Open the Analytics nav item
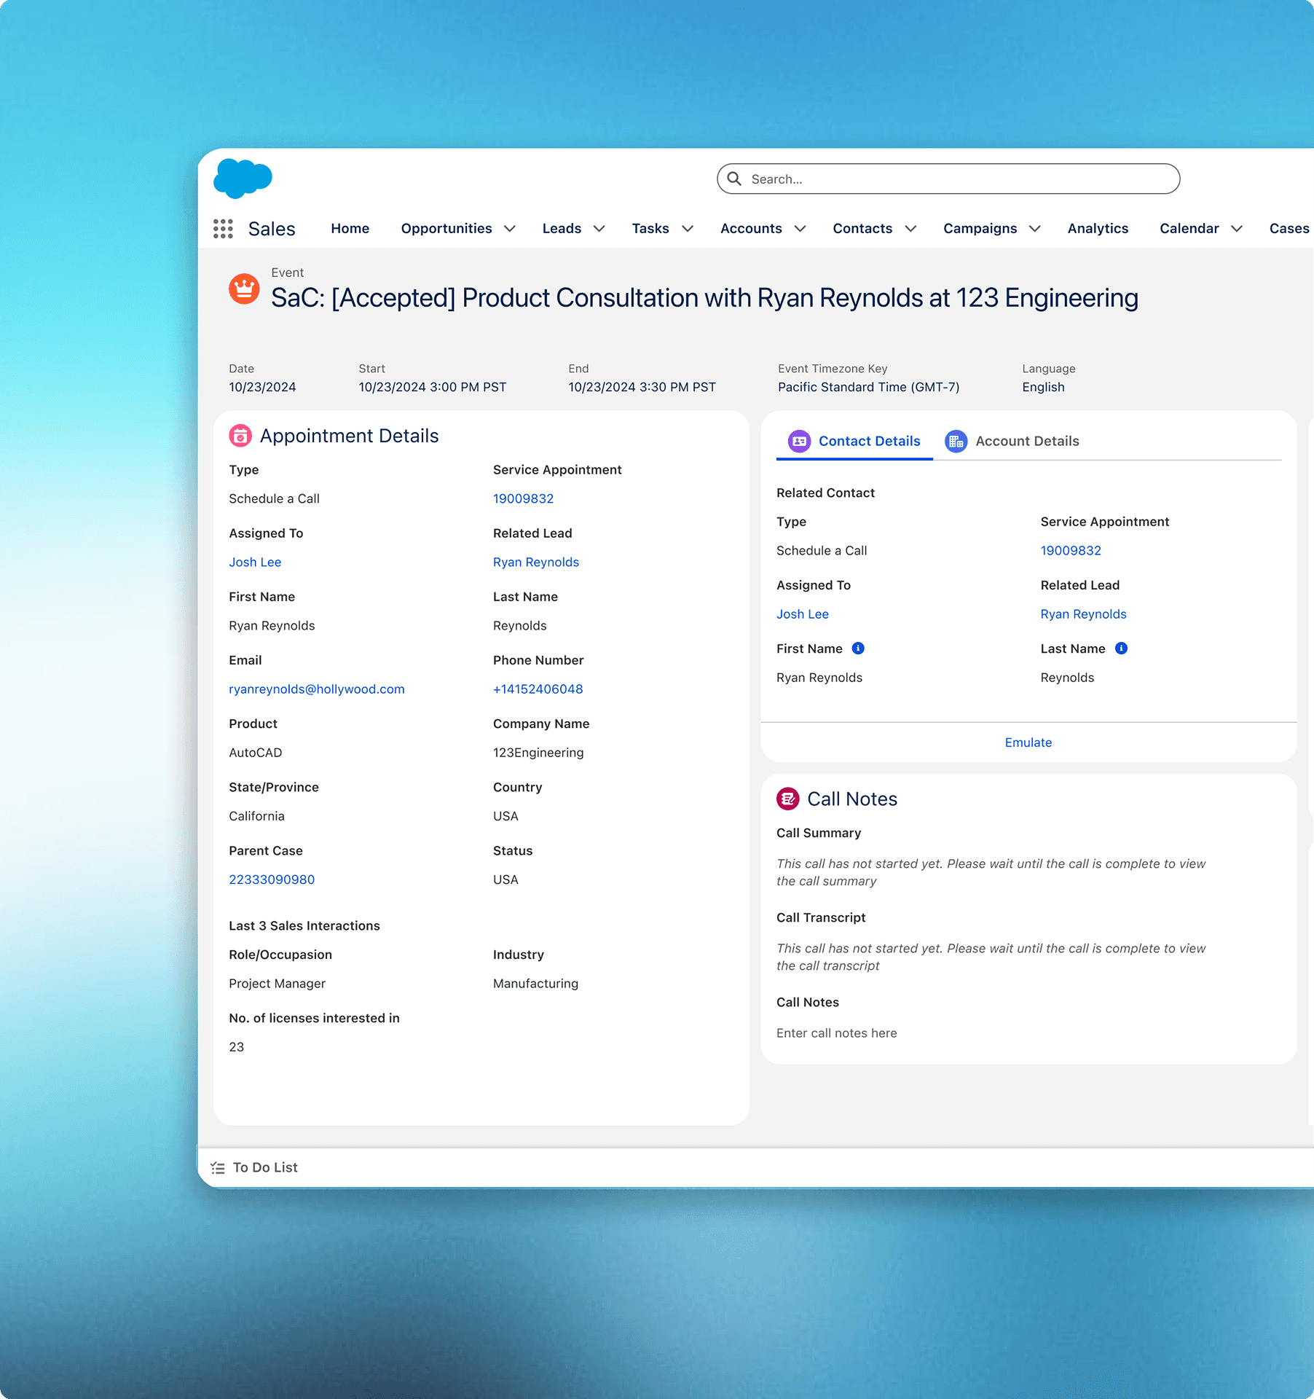The image size is (1314, 1399). click(x=1098, y=229)
